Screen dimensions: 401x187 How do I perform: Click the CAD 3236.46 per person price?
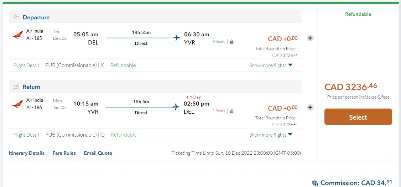click(x=351, y=86)
